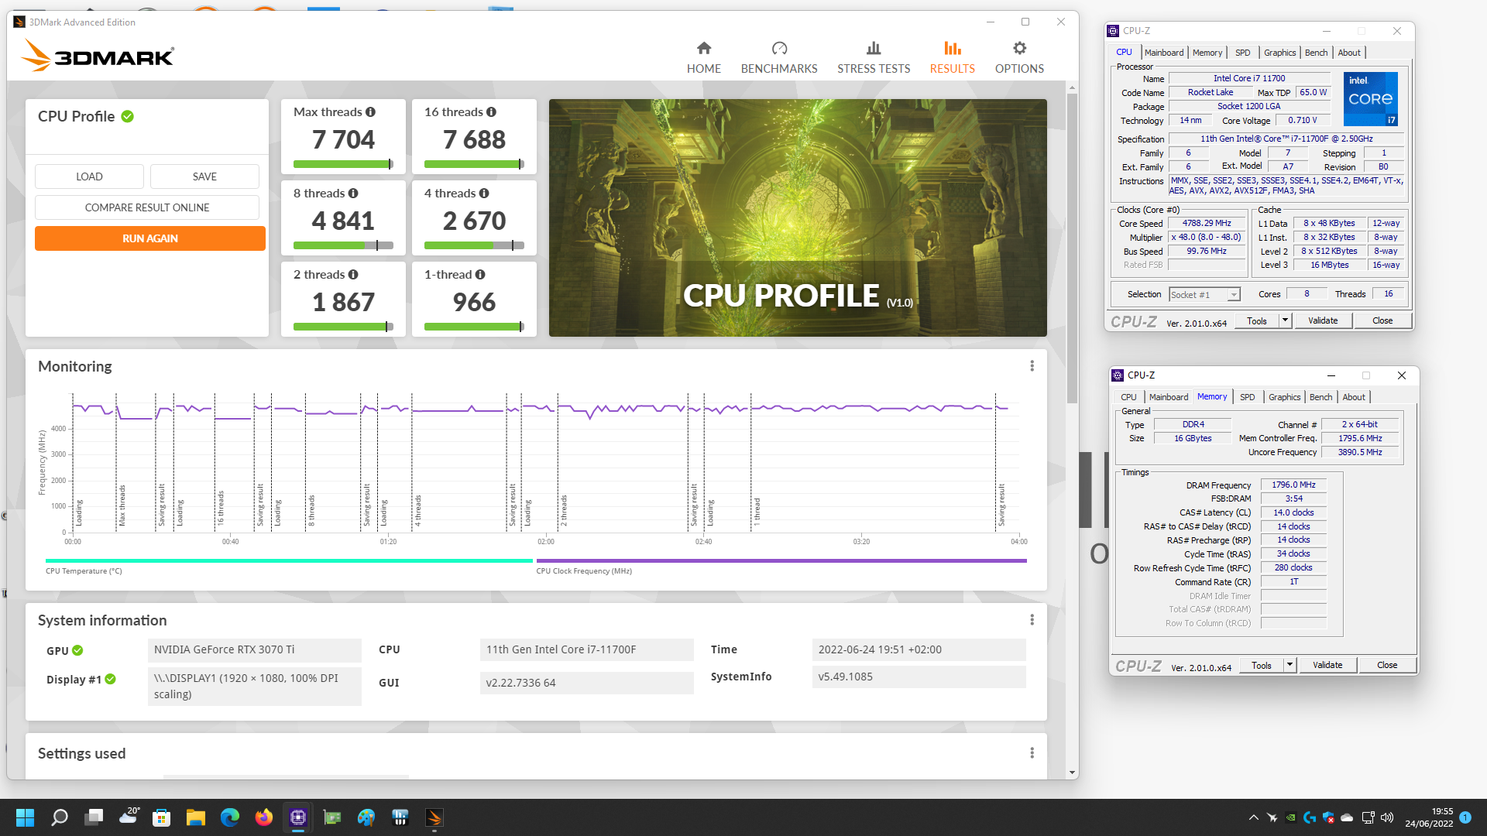Click the orange RUN AGAIN button
The height and width of the screenshot is (836, 1487).
click(150, 238)
